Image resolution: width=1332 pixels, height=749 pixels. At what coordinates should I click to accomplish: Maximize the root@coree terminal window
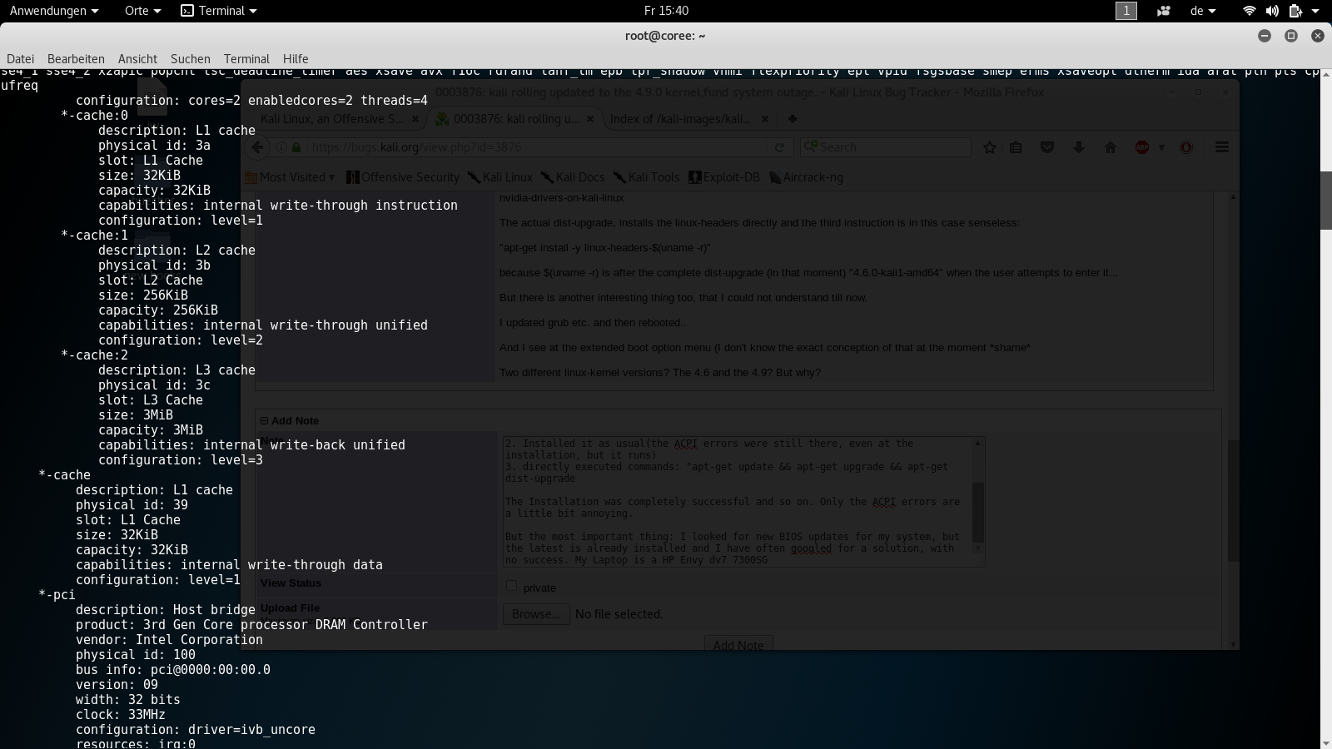pos(1291,36)
